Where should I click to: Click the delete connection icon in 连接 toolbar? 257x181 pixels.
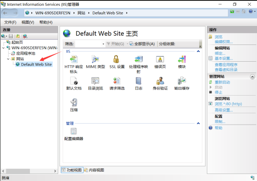coord(25,36)
